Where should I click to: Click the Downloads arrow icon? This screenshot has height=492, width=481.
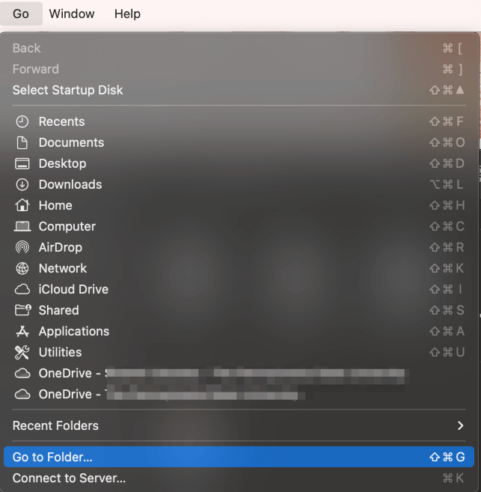click(22, 184)
